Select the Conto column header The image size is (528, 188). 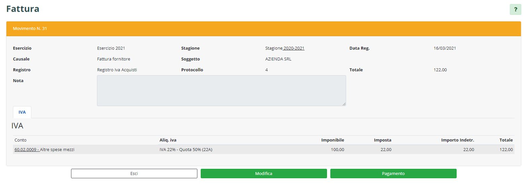21,140
